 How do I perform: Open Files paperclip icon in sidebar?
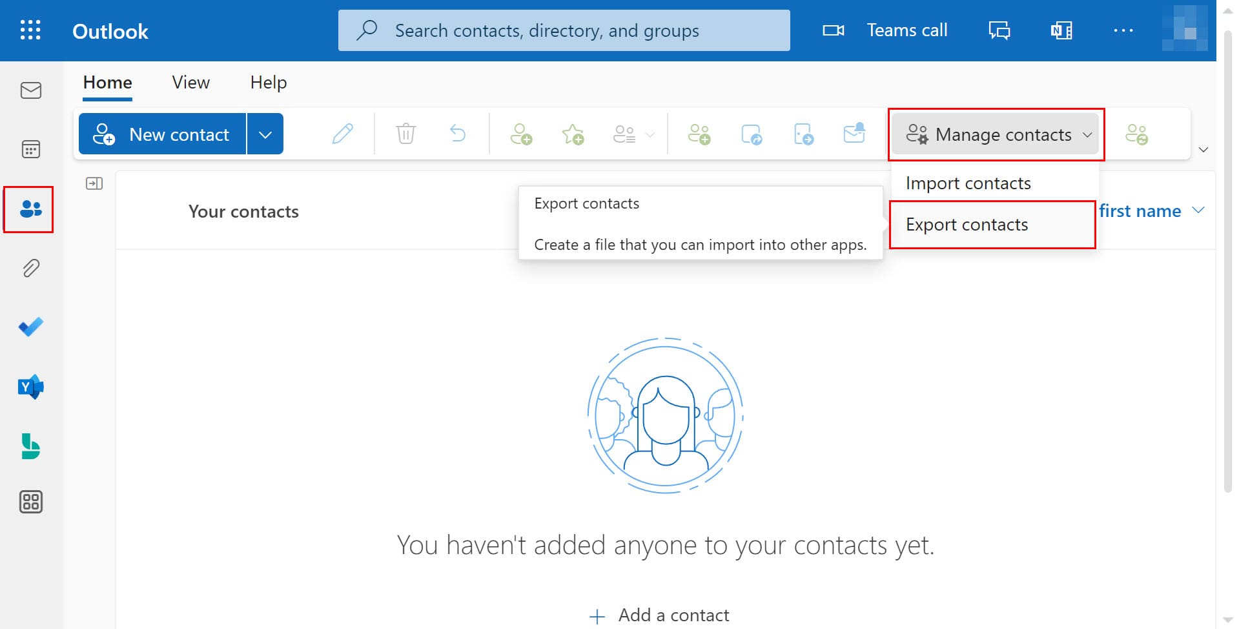pos(31,268)
